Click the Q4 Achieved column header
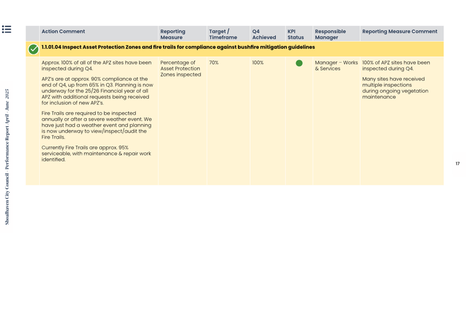Screen dimensions: 466x329 [x=264, y=35]
